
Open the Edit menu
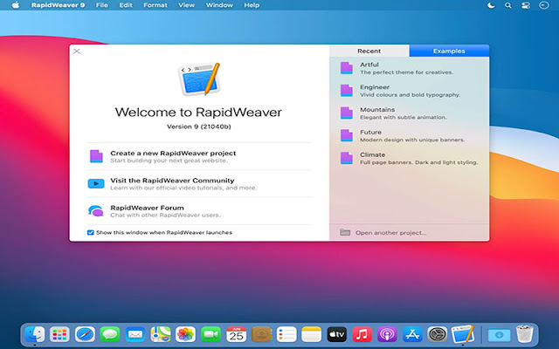(x=126, y=5)
